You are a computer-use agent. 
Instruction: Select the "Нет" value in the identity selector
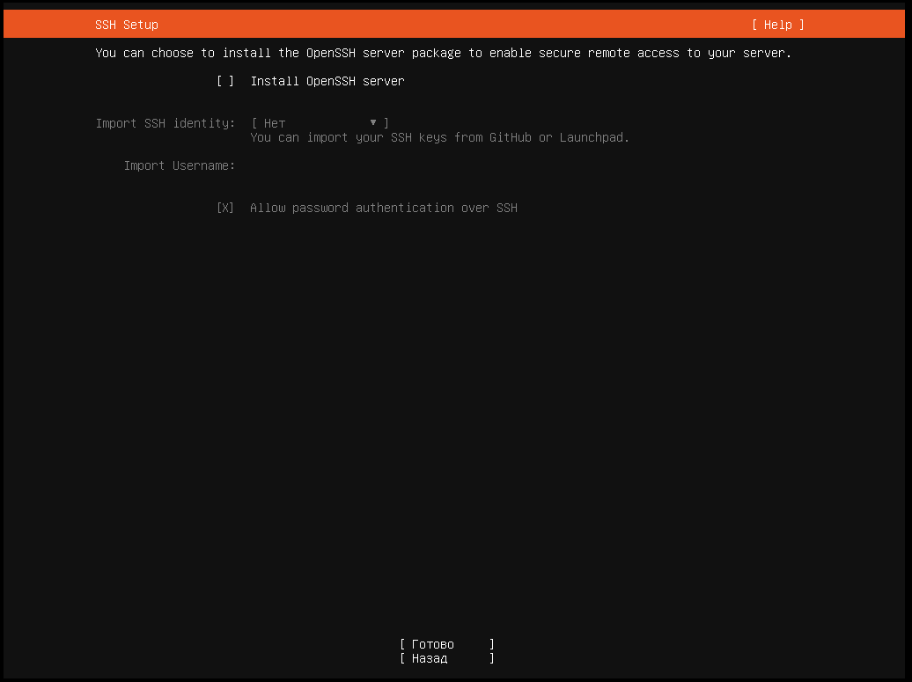click(x=275, y=123)
